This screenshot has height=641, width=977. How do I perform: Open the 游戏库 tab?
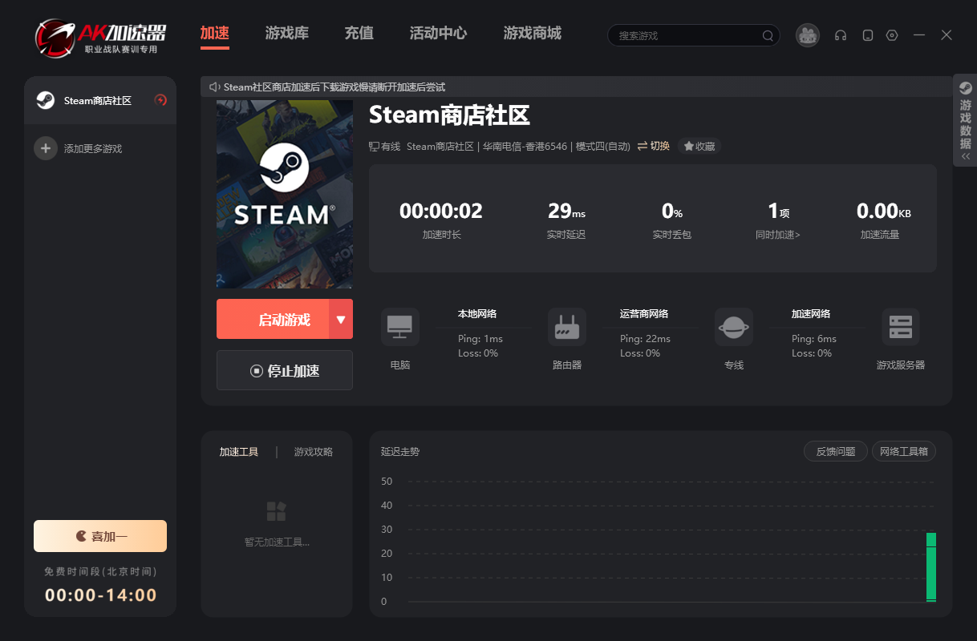pyautogui.click(x=287, y=34)
